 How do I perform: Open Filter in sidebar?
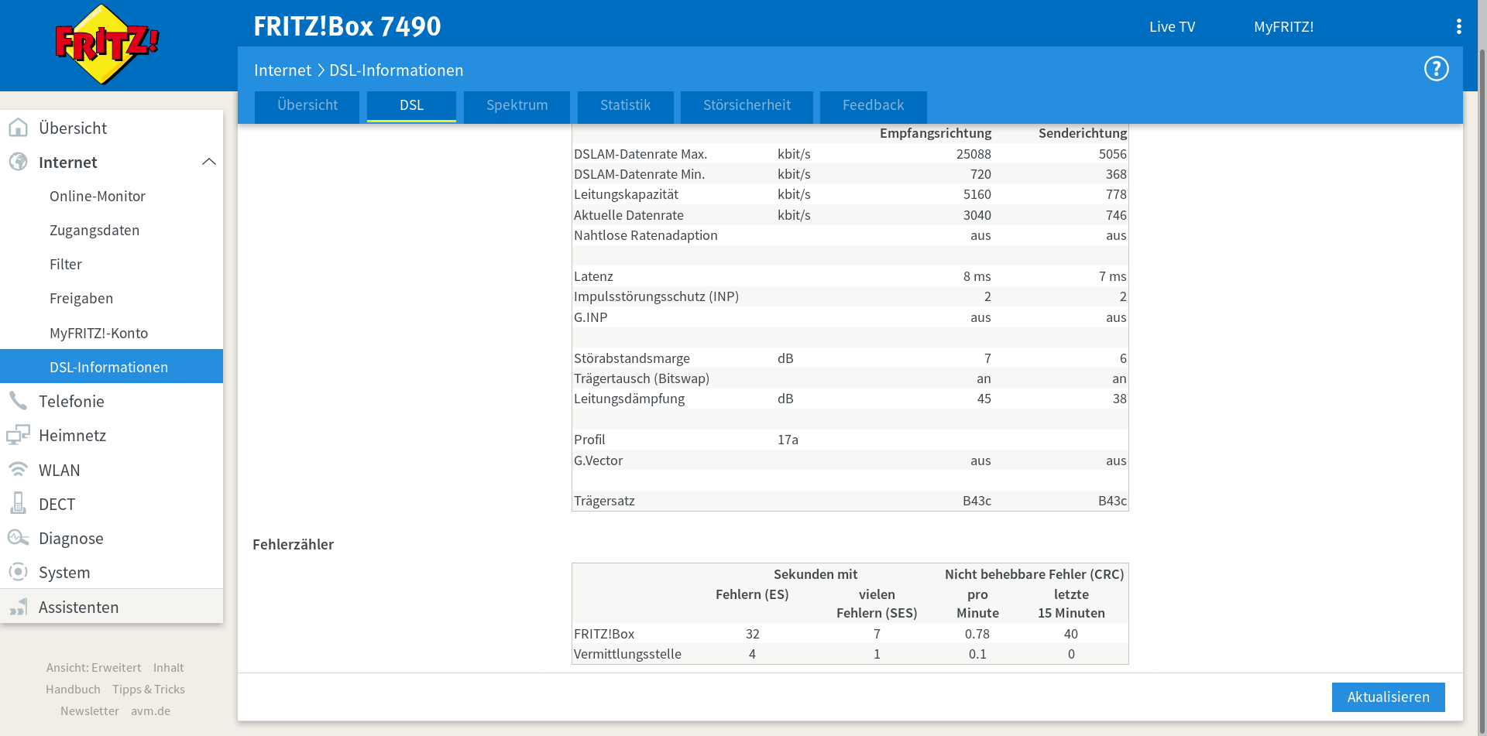coord(66,264)
